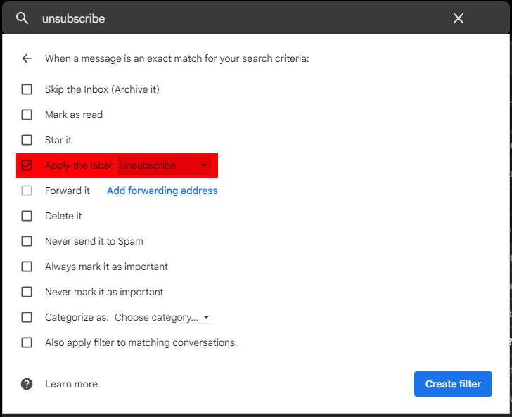This screenshot has height=417, width=512.
Task: Check Always mark it as important
Action: (27, 267)
